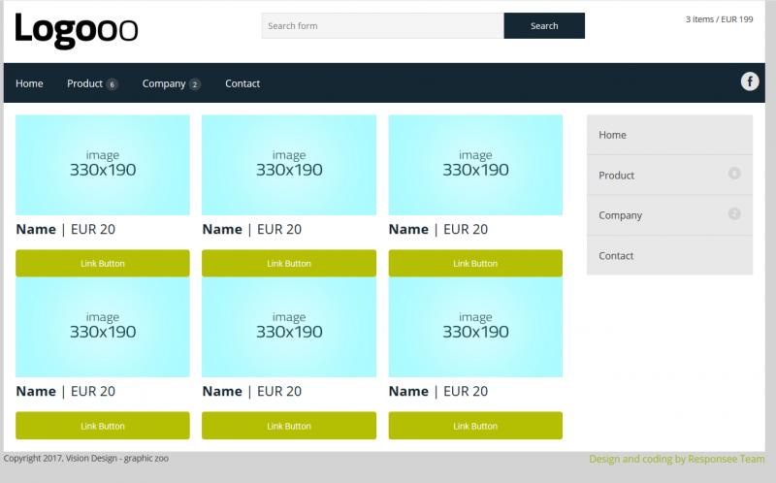The width and height of the screenshot is (776, 483).
Task: Click the first product's Link Button
Action: coord(103,263)
